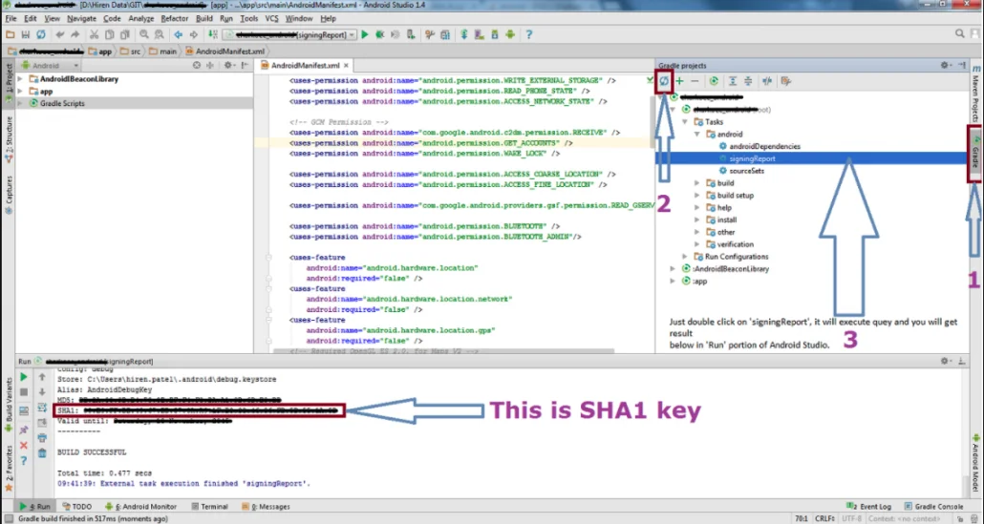This screenshot has height=524, width=984.
Task: Refresh all Gradle projects icon
Action: point(664,81)
